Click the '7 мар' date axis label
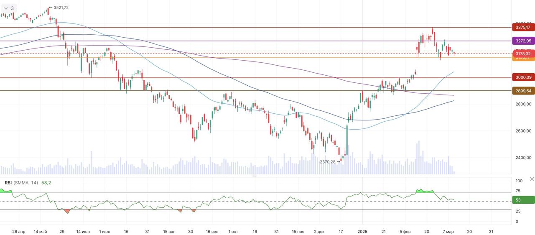The height and width of the screenshot is (235, 535). pyautogui.click(x=448, y=231)
